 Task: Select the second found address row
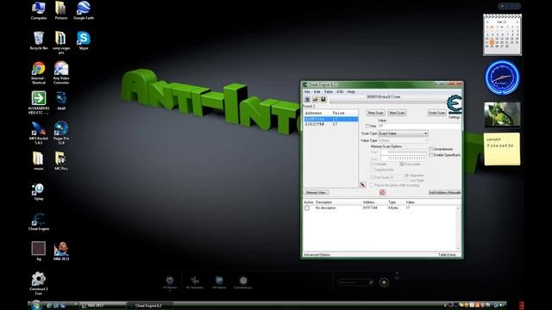point(331,124)
